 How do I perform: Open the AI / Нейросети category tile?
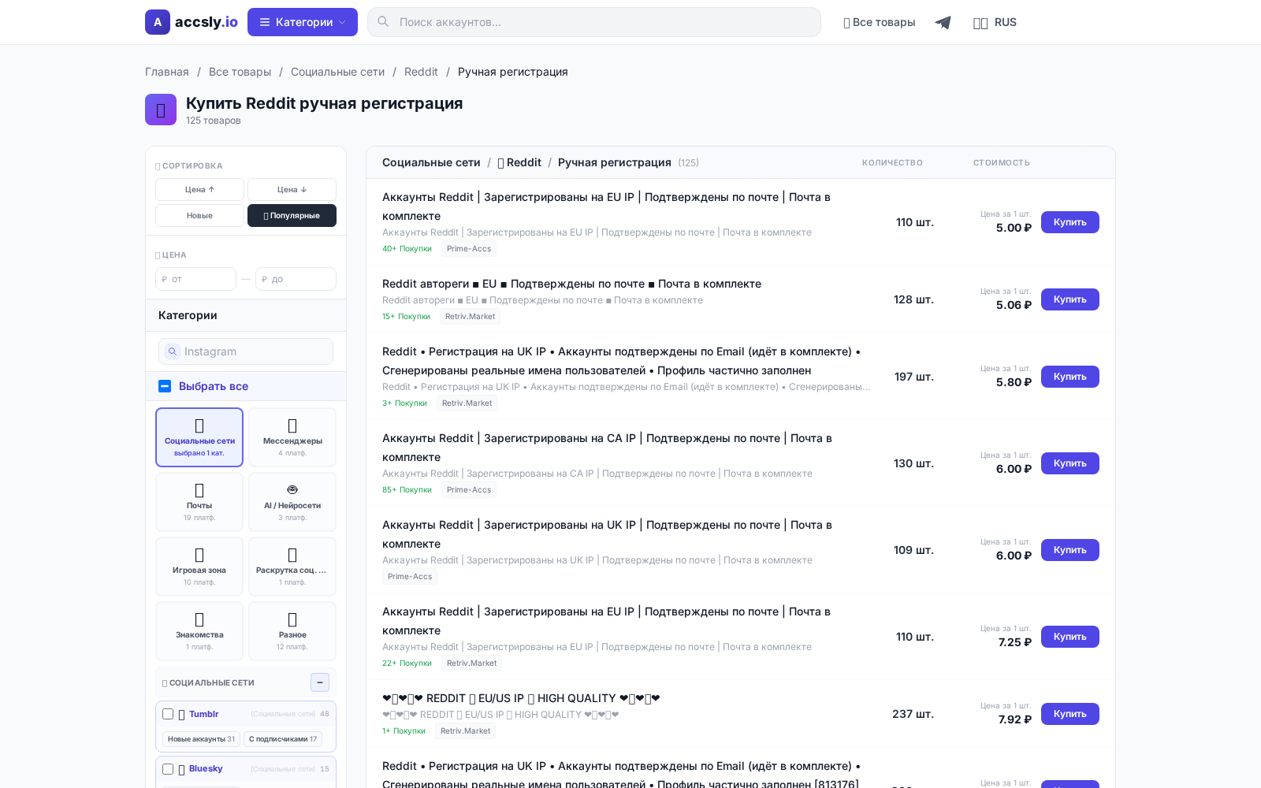[292, 502]
